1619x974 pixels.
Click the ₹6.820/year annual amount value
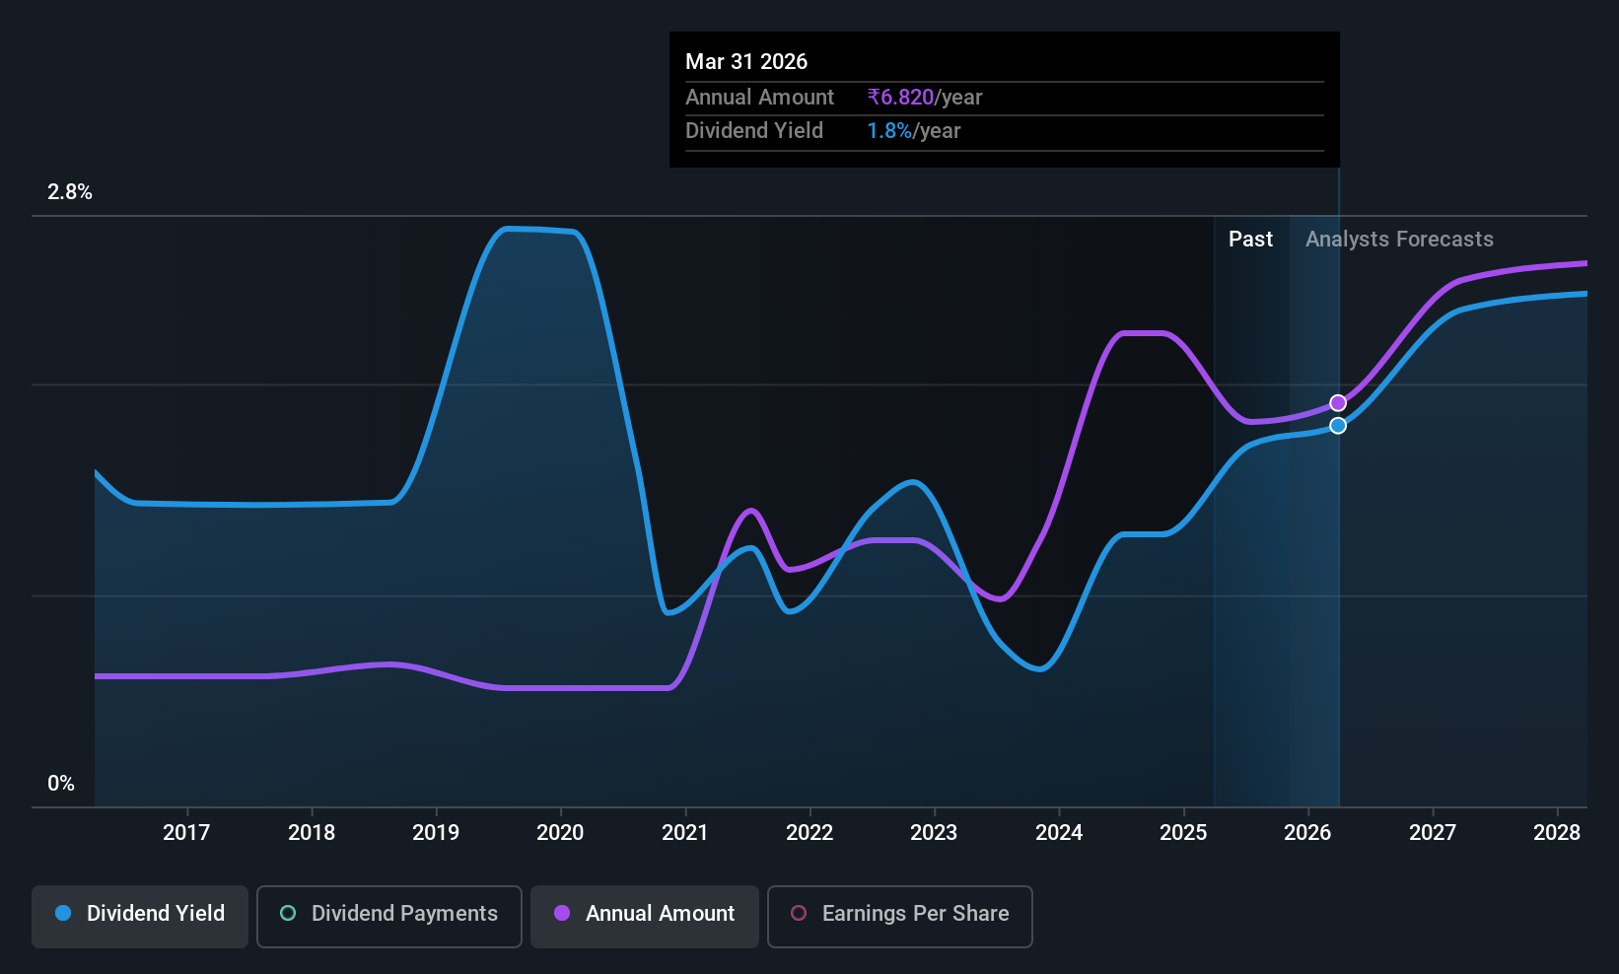(x=925, y=98)
